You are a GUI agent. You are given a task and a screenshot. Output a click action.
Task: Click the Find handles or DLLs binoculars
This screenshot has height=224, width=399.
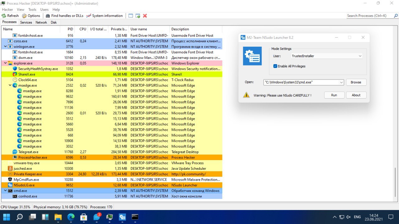coord(48,16)
